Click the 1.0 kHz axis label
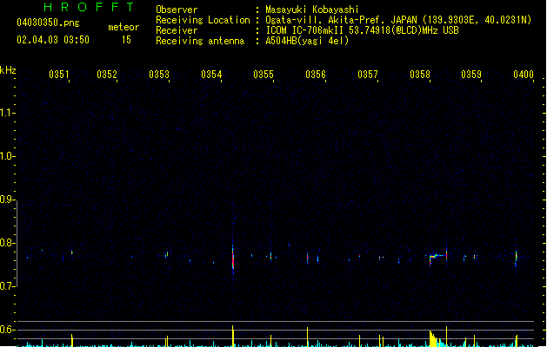 click(7, 155)
